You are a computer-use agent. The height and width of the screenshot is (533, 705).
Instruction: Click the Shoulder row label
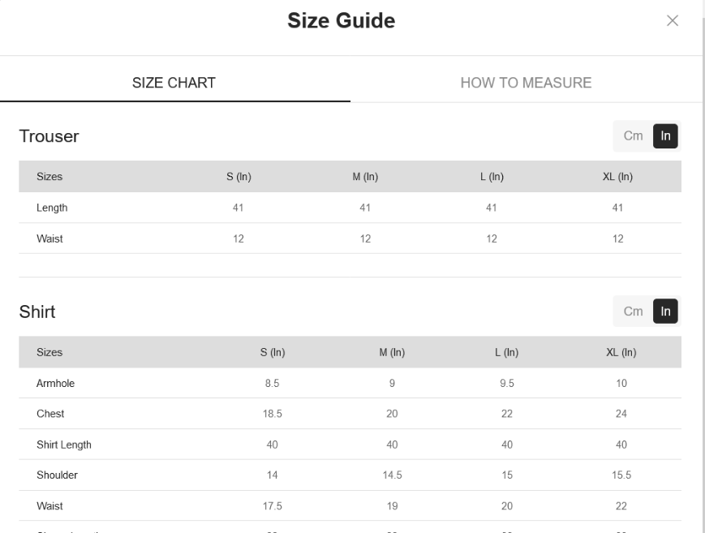pos(57,475)
